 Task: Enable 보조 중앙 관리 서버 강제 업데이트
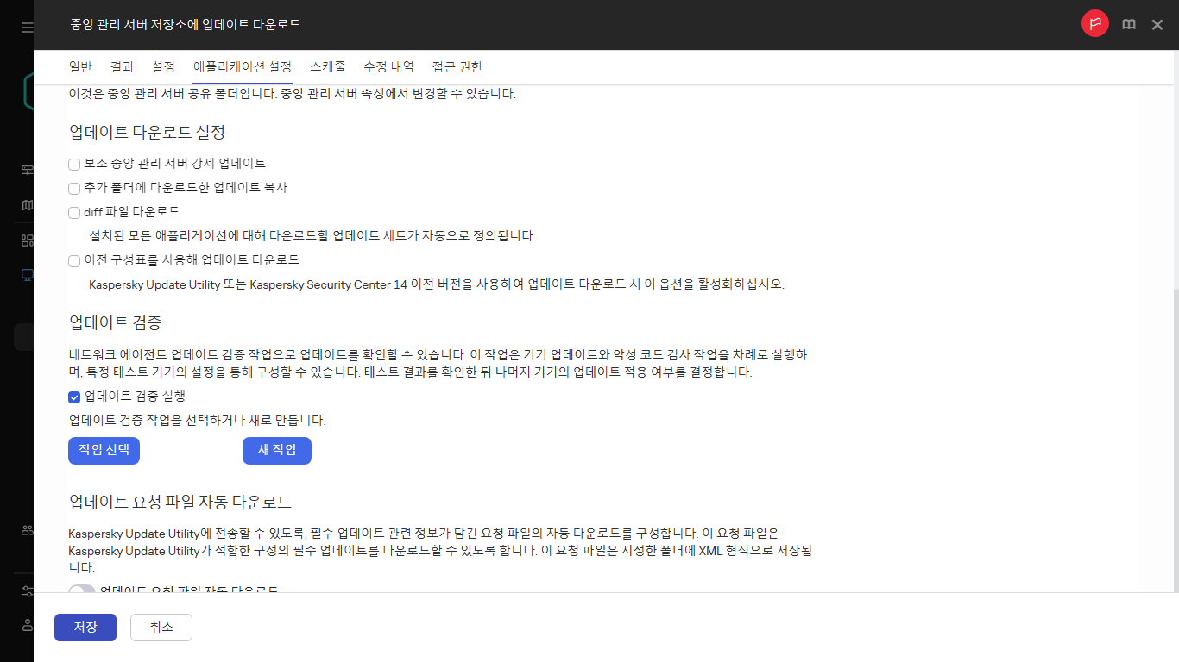click(x=73, y=164)
